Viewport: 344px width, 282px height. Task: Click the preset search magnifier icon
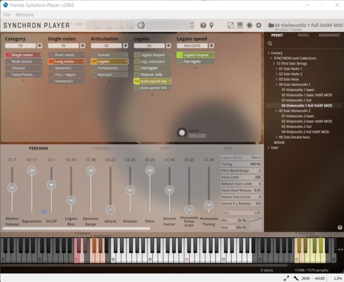270,44
